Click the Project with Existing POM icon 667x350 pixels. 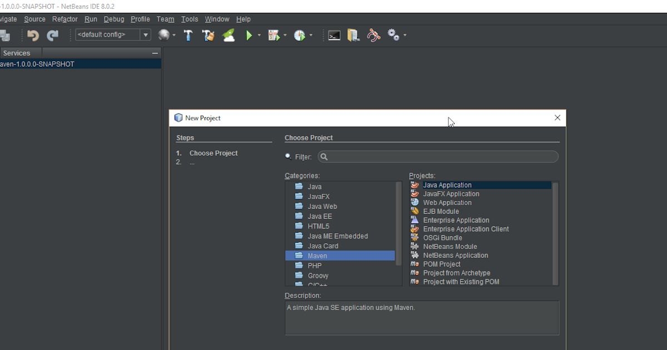(415, 282)
